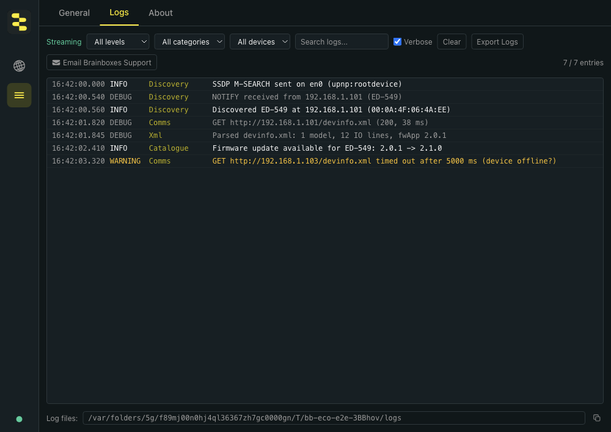The height and width of the screenshot is (432, 611).
Task: Focus the Search logs input field
Action: click(342, 41)
